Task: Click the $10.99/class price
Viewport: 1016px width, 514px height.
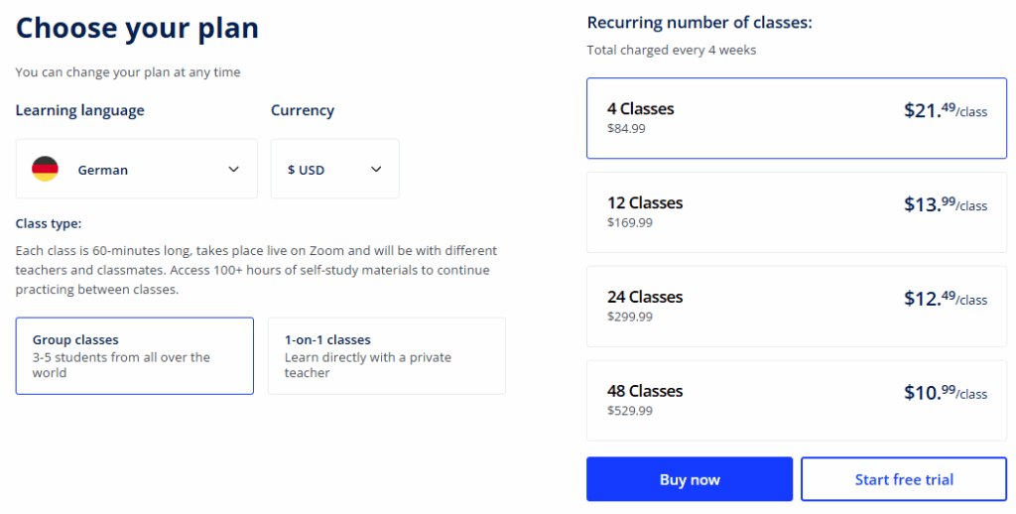Action: tap(945, 394)
